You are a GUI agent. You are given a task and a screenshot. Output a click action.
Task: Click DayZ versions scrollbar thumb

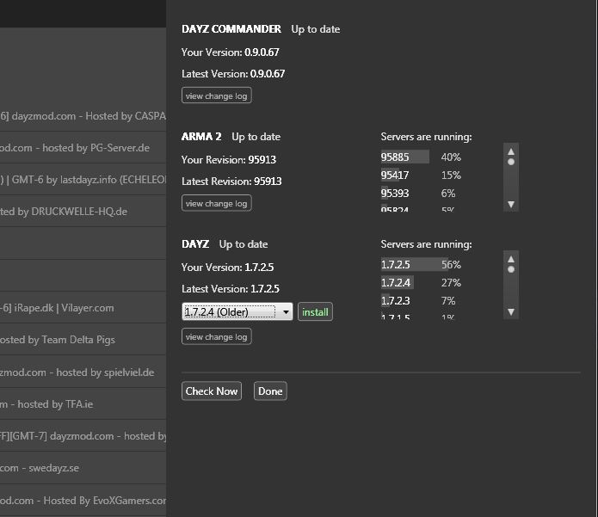[511, 269]
